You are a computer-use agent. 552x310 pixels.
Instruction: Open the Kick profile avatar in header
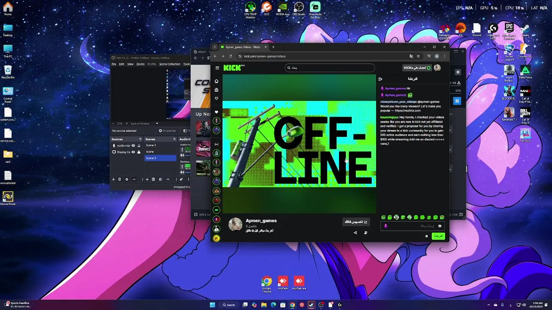[x=437, y=68]
